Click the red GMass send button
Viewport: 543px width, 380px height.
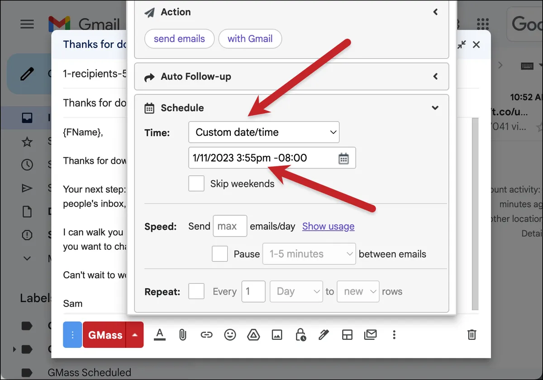tap(105, 335)
